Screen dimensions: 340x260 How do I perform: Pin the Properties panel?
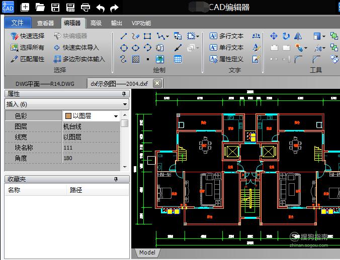pos(124,94)
